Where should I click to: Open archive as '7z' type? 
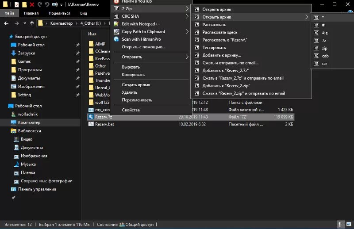click(x=332, y=41)
